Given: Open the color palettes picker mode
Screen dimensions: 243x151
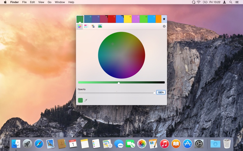Looking at the screenshot, I should click(x=93, y=26).
